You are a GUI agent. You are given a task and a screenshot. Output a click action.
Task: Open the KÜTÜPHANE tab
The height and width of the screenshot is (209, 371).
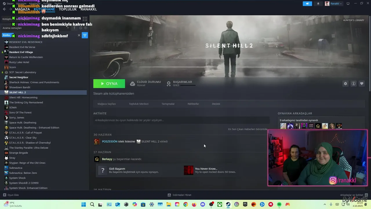[x=44, y=9]
